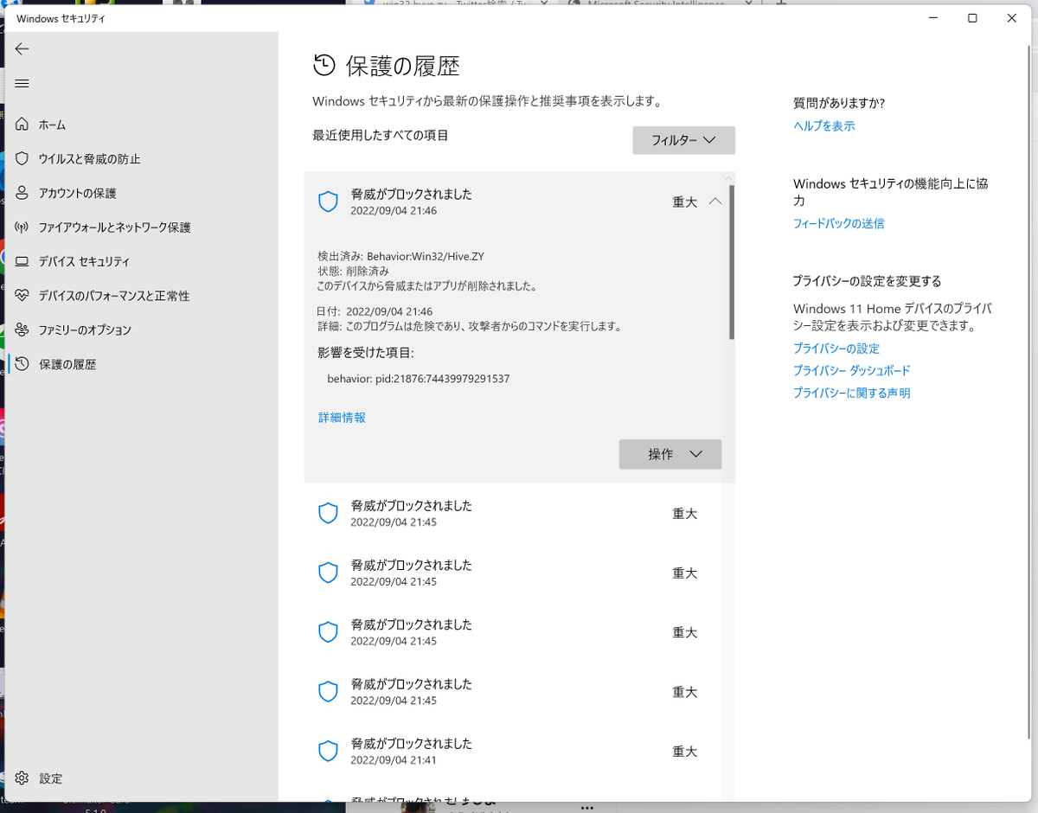Image resolution: width=1038 pixels, height=813 pixels.
Task: Select 保護の履歴 in the sidebar
Action: tap(67, 364)
